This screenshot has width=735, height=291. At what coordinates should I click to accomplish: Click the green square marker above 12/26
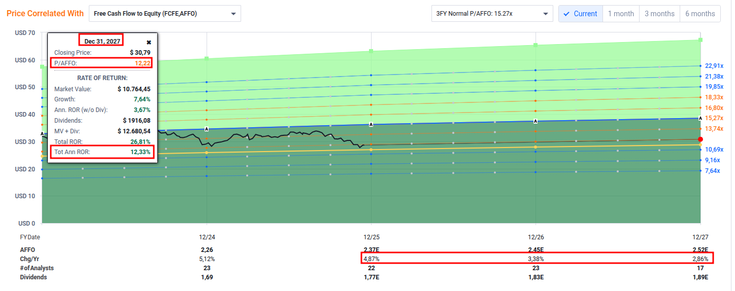click(x=536, y=45)
